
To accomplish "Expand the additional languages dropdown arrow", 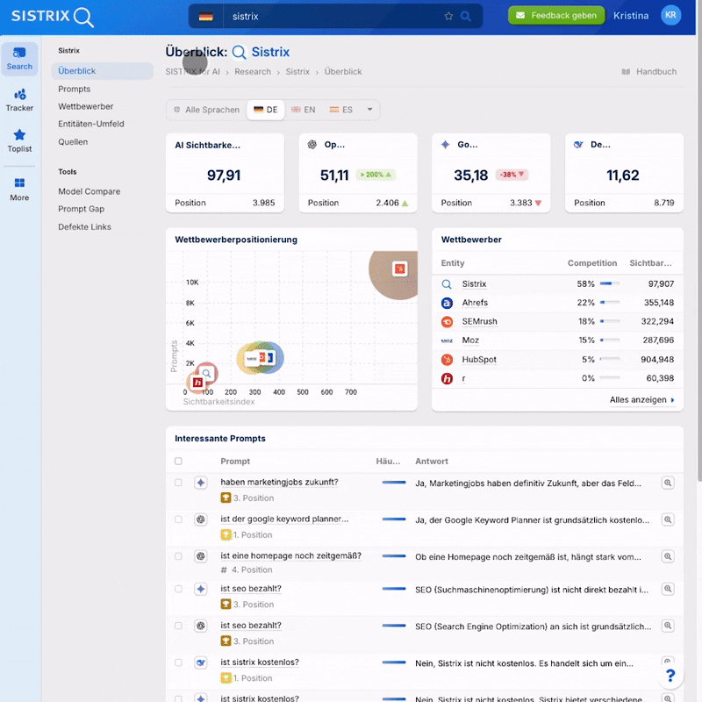I will point(370,110).
